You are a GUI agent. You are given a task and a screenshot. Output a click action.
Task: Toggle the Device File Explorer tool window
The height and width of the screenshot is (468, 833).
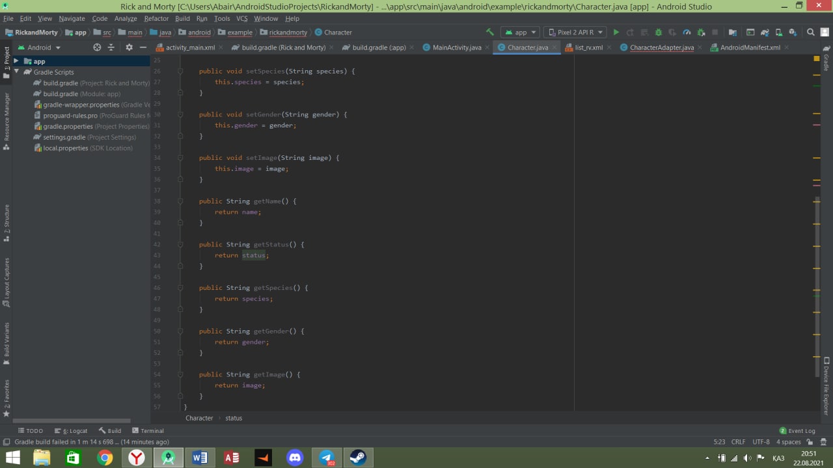click(x=826, y=386)
